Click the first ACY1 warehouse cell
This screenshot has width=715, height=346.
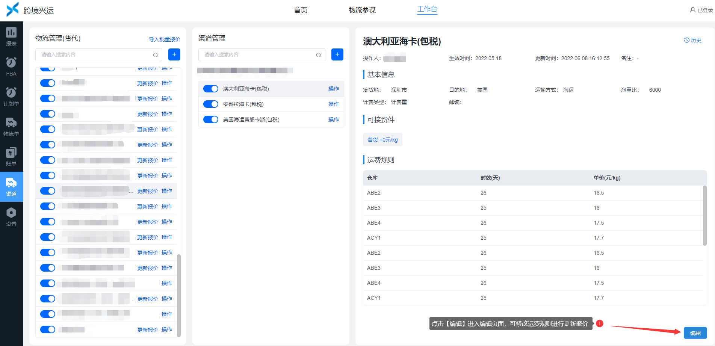click(374, 238)
